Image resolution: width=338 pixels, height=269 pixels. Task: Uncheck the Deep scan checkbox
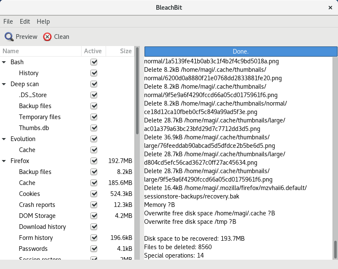click(x=94, y=84)
